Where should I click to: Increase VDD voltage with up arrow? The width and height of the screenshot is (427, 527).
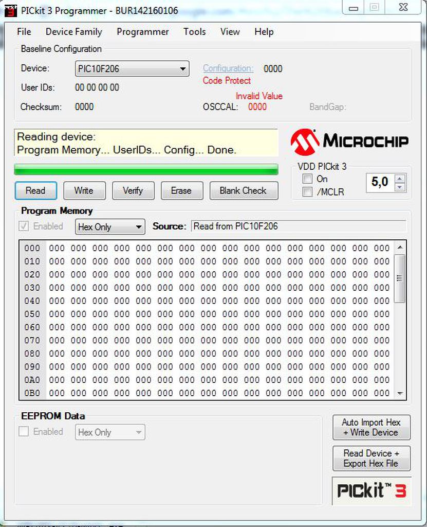click(x=400, y=179)
